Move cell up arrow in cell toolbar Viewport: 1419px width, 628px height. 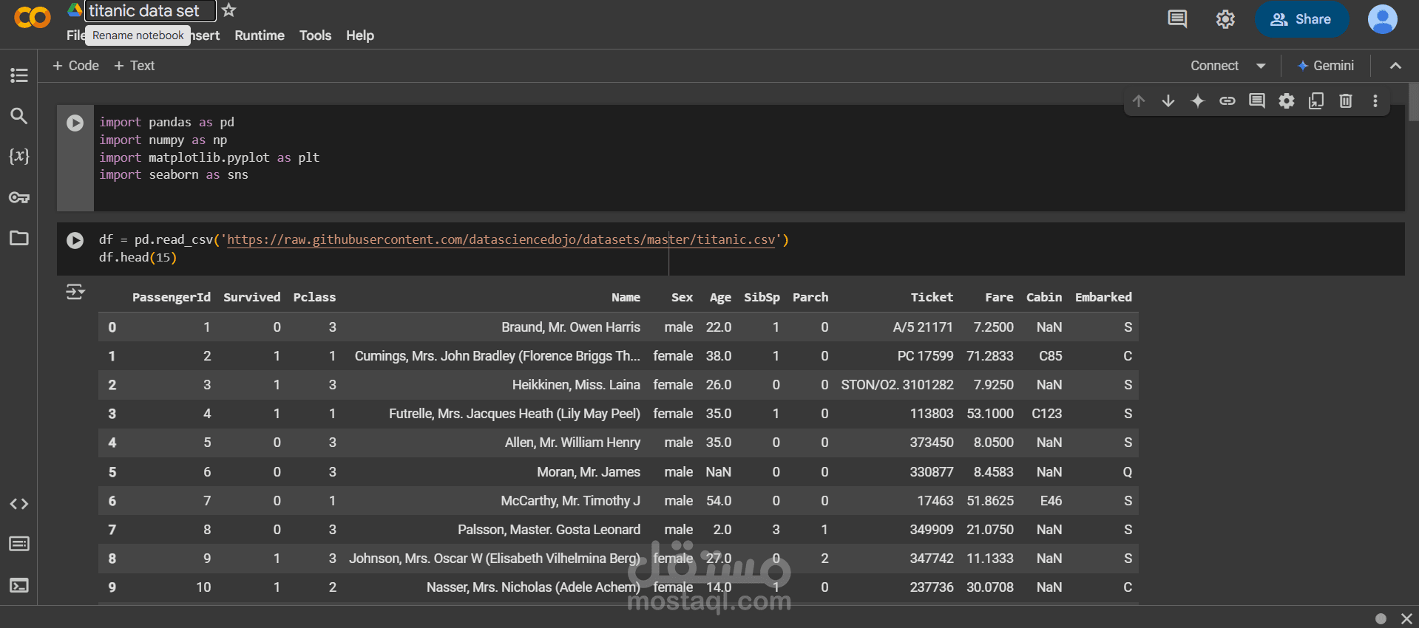point(1139,101)
